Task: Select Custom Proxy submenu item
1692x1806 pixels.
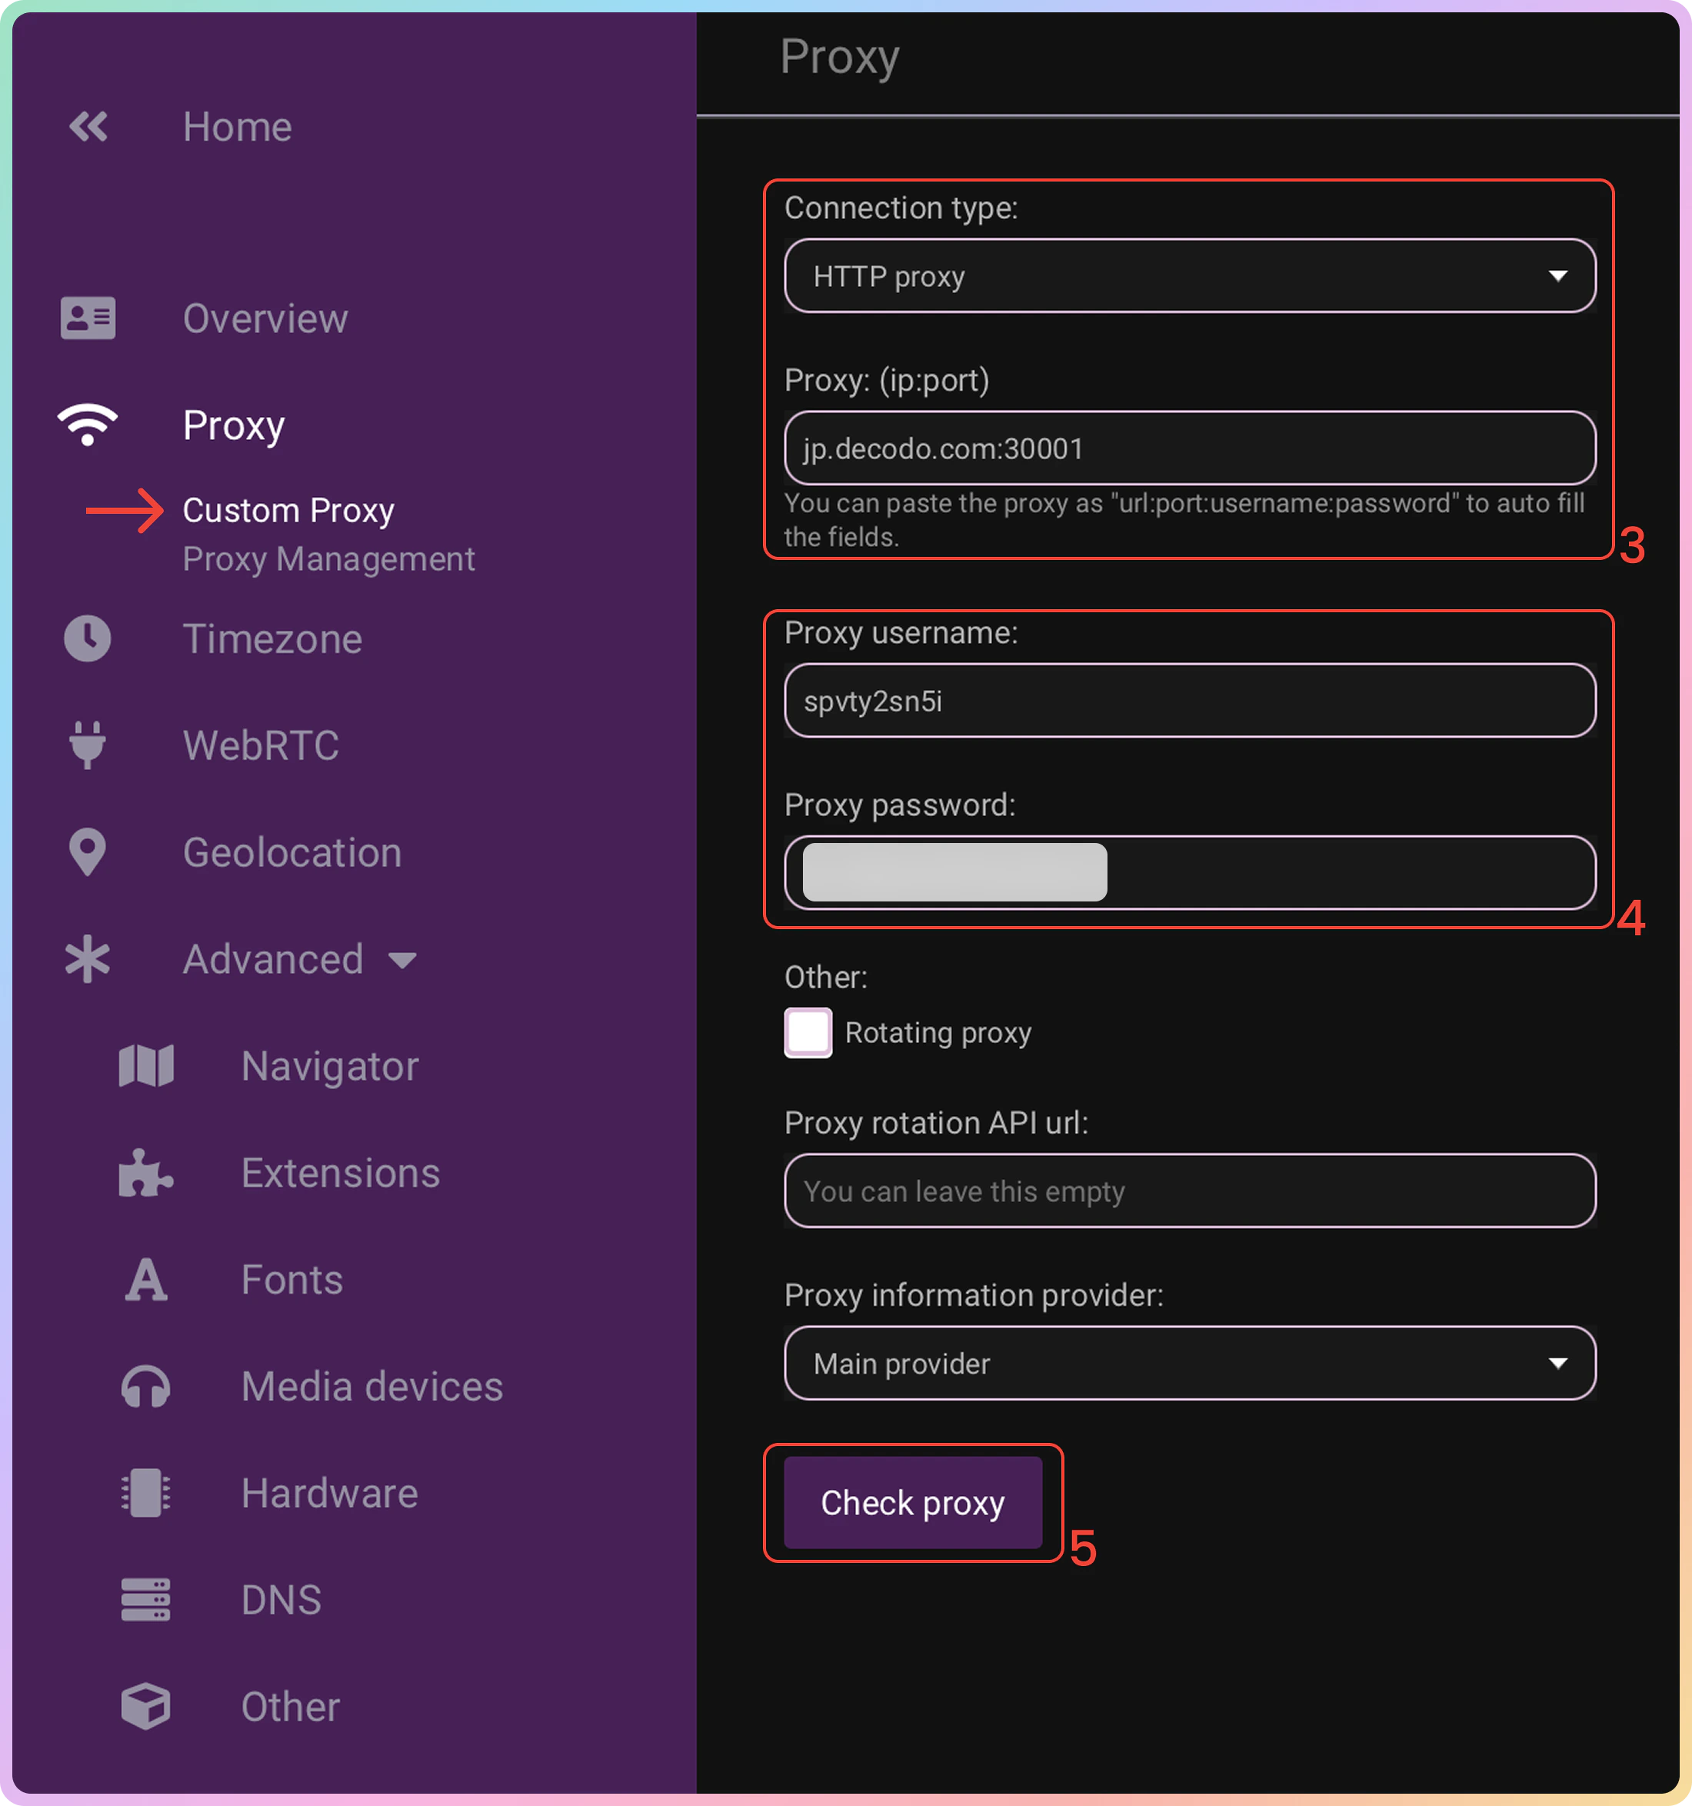Action: 288,511
